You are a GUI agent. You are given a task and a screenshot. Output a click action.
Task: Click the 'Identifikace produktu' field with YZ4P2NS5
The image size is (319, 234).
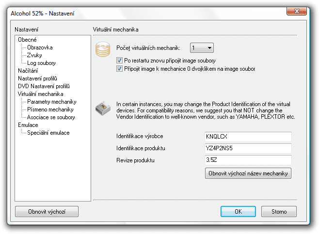pyautogui.click(x=248, y=148)
